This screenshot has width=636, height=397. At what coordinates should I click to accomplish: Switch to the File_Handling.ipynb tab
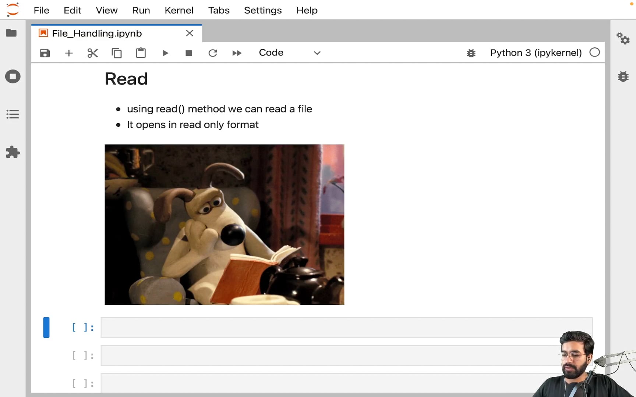point(97,33)
